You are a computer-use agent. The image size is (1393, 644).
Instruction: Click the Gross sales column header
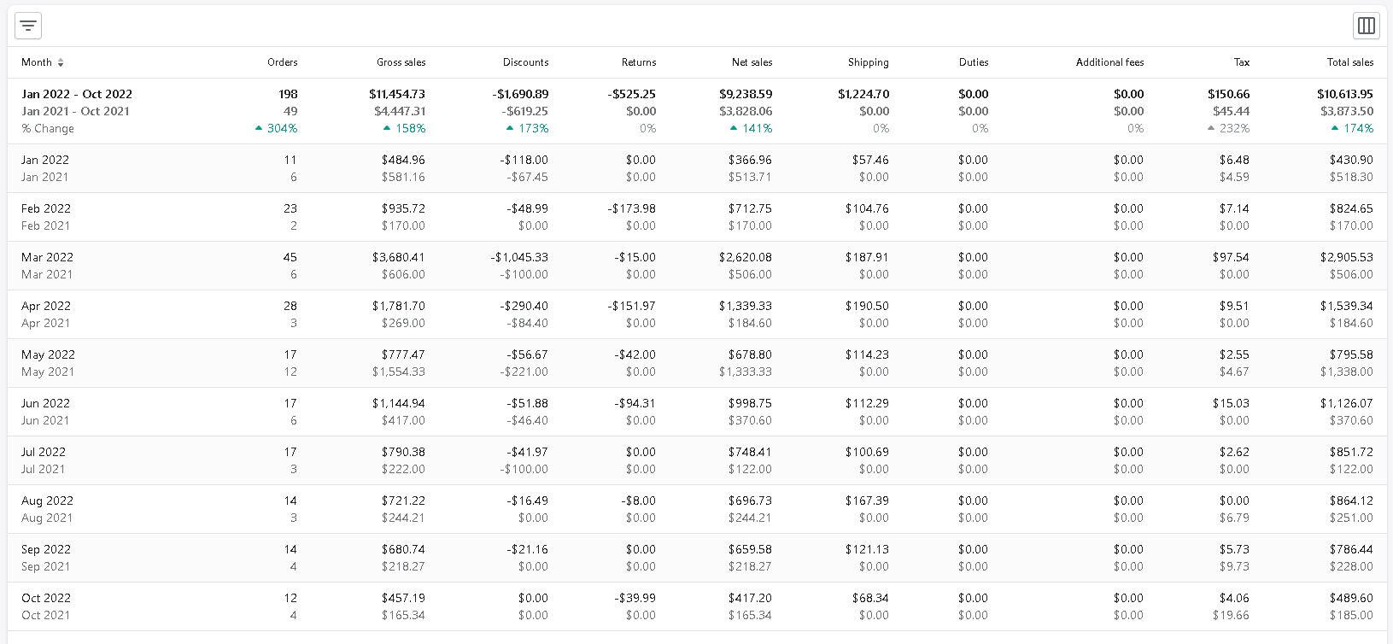pos(401,62)
